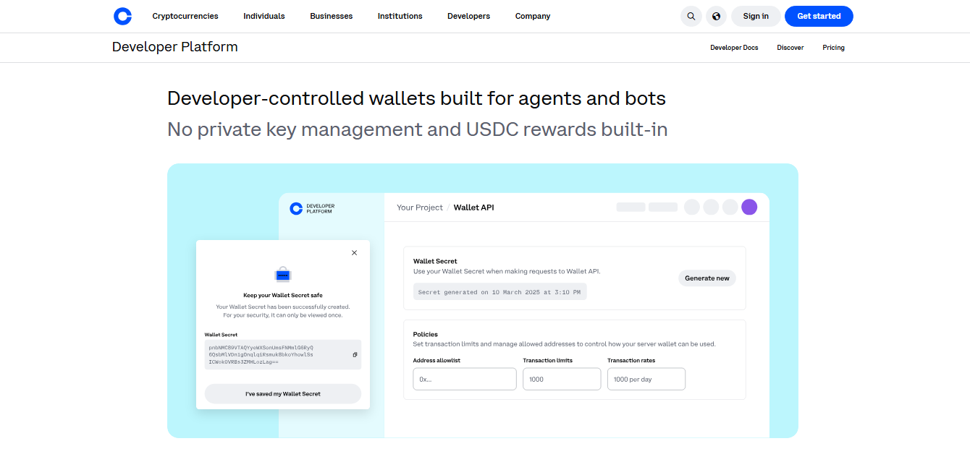970x462 pixels.
Task: Click the Developer Platform logo in the preview
Action: pyautogui.click(x=313, y=208)
